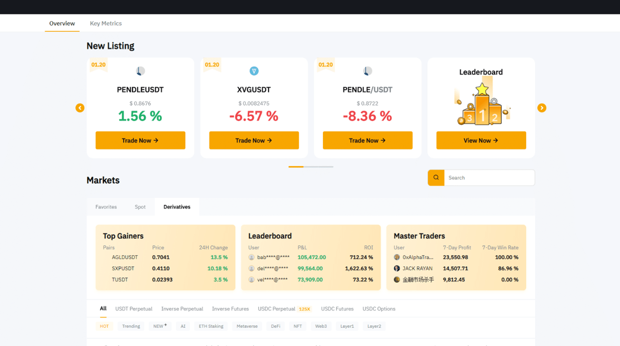This screenshot has height=346, width=620.
Task: Click the 金融市场杀手 trader name
Action: click(418, 280)
